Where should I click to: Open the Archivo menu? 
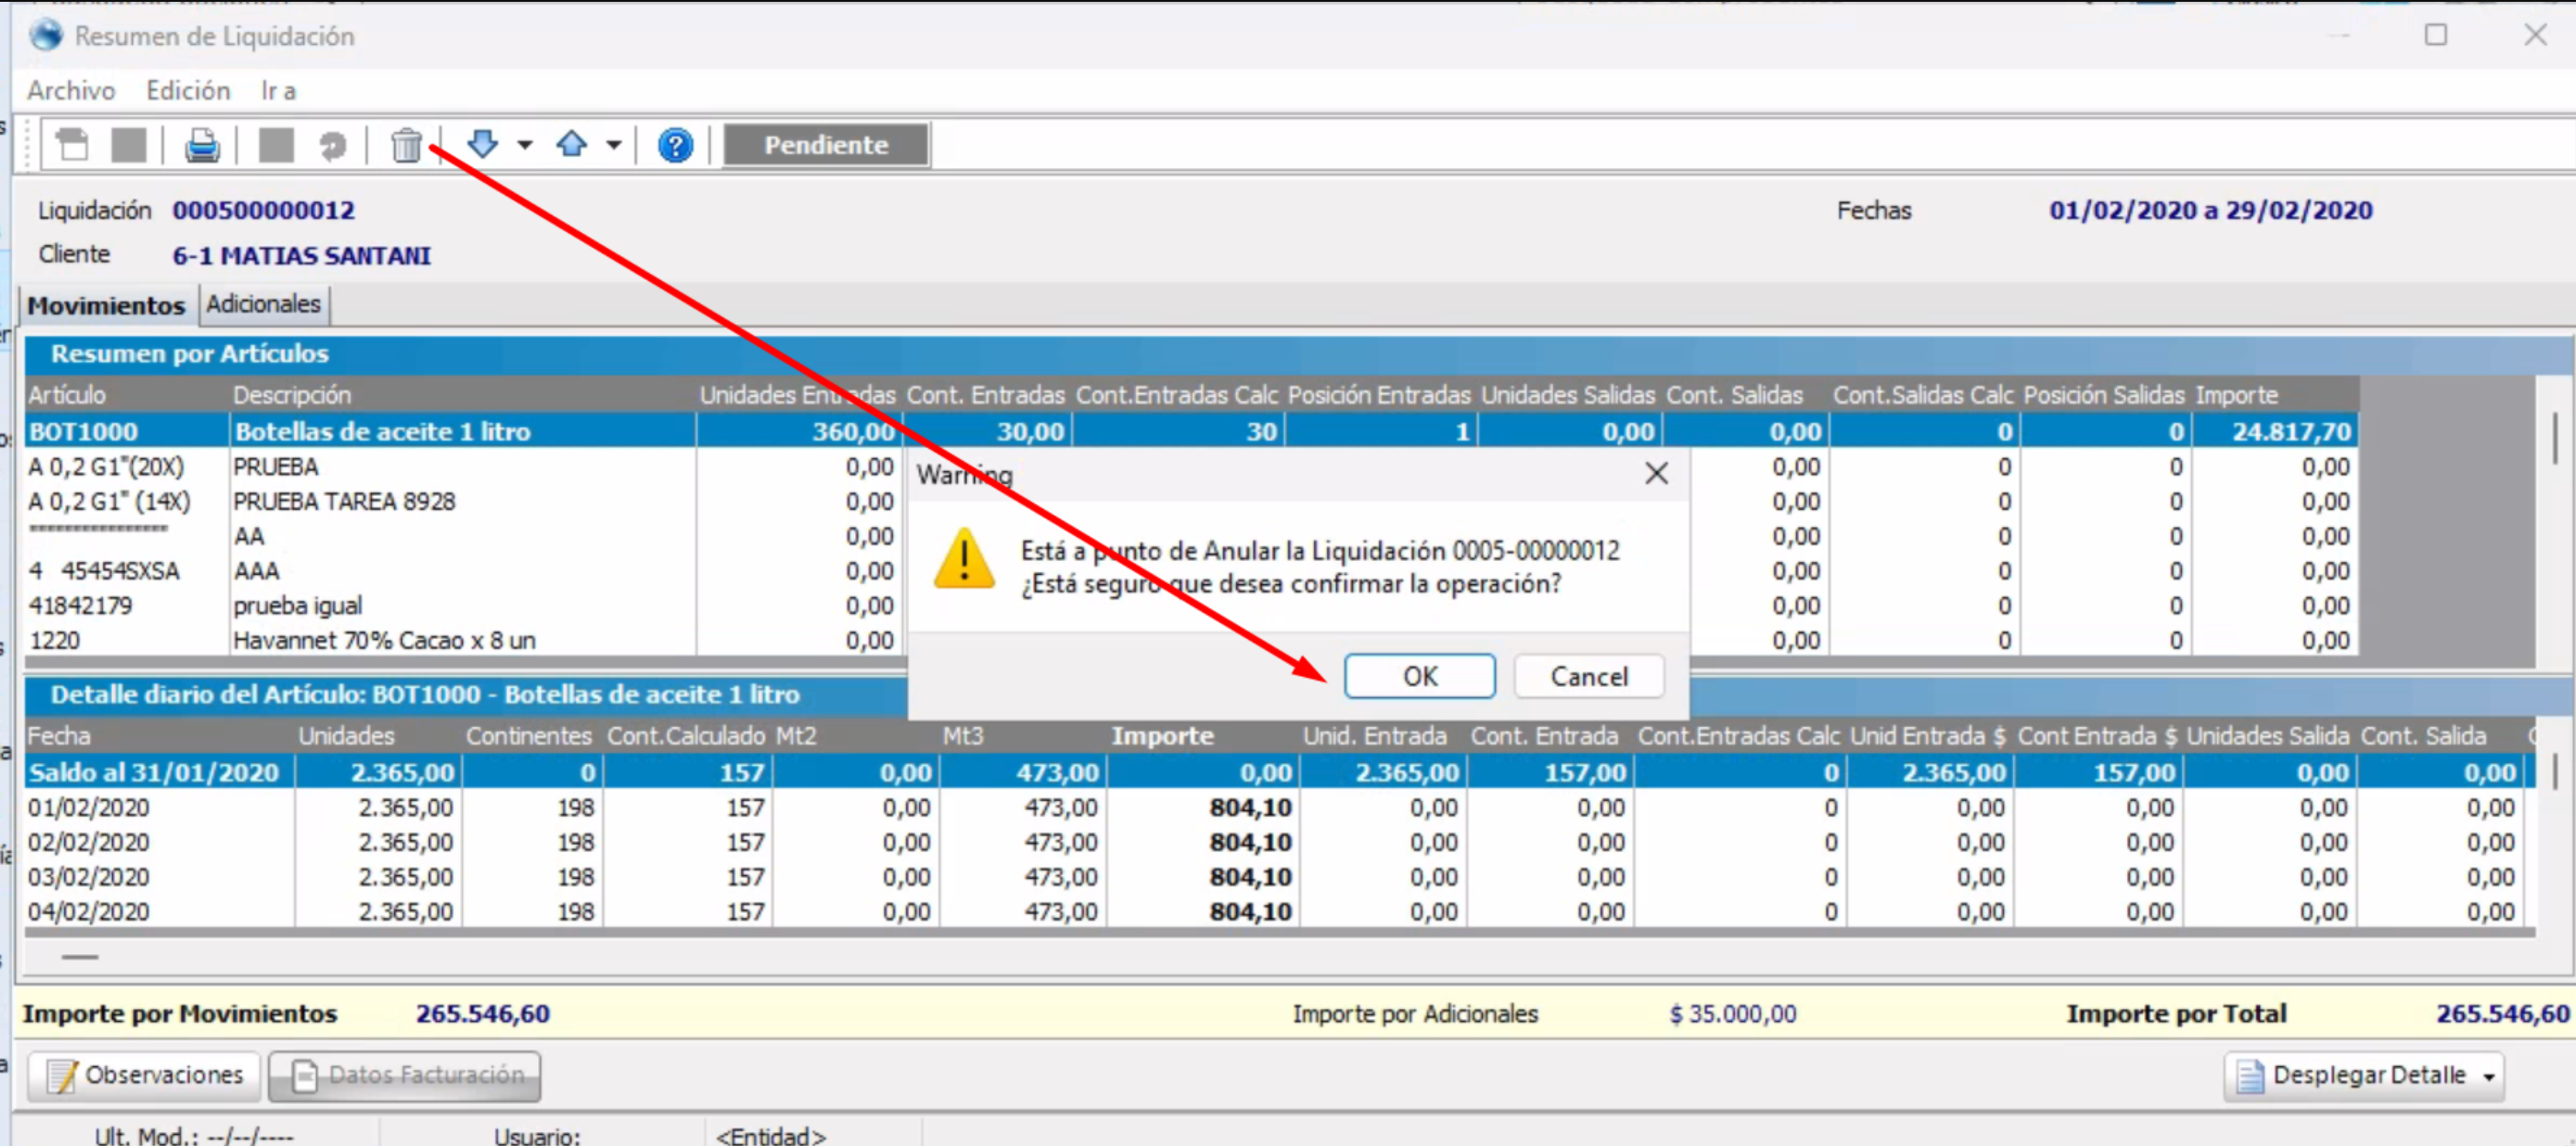tap(71, 91)
